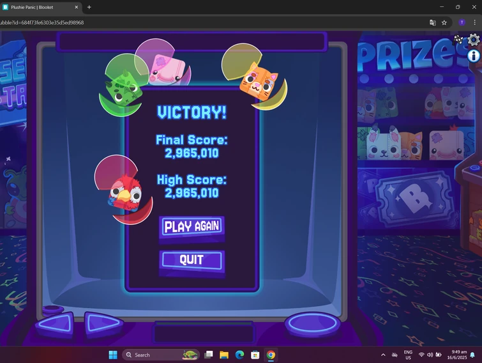
Task: Click the round arcade action button
Action: tap(313, 324)
